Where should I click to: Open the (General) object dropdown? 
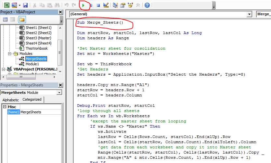pos(249,14)
